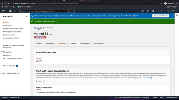Open Access analyzer for S3
The image size is (179, 100).
coord(11,38)
